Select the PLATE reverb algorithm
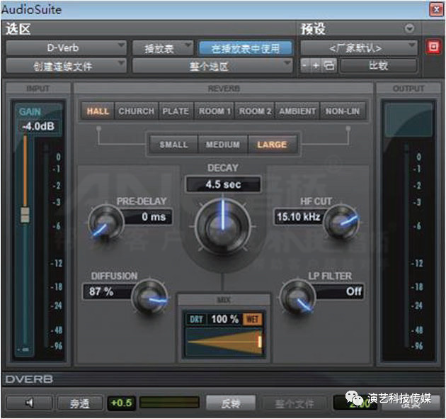This screenshot has width=446, height=419. pos(175,111)
